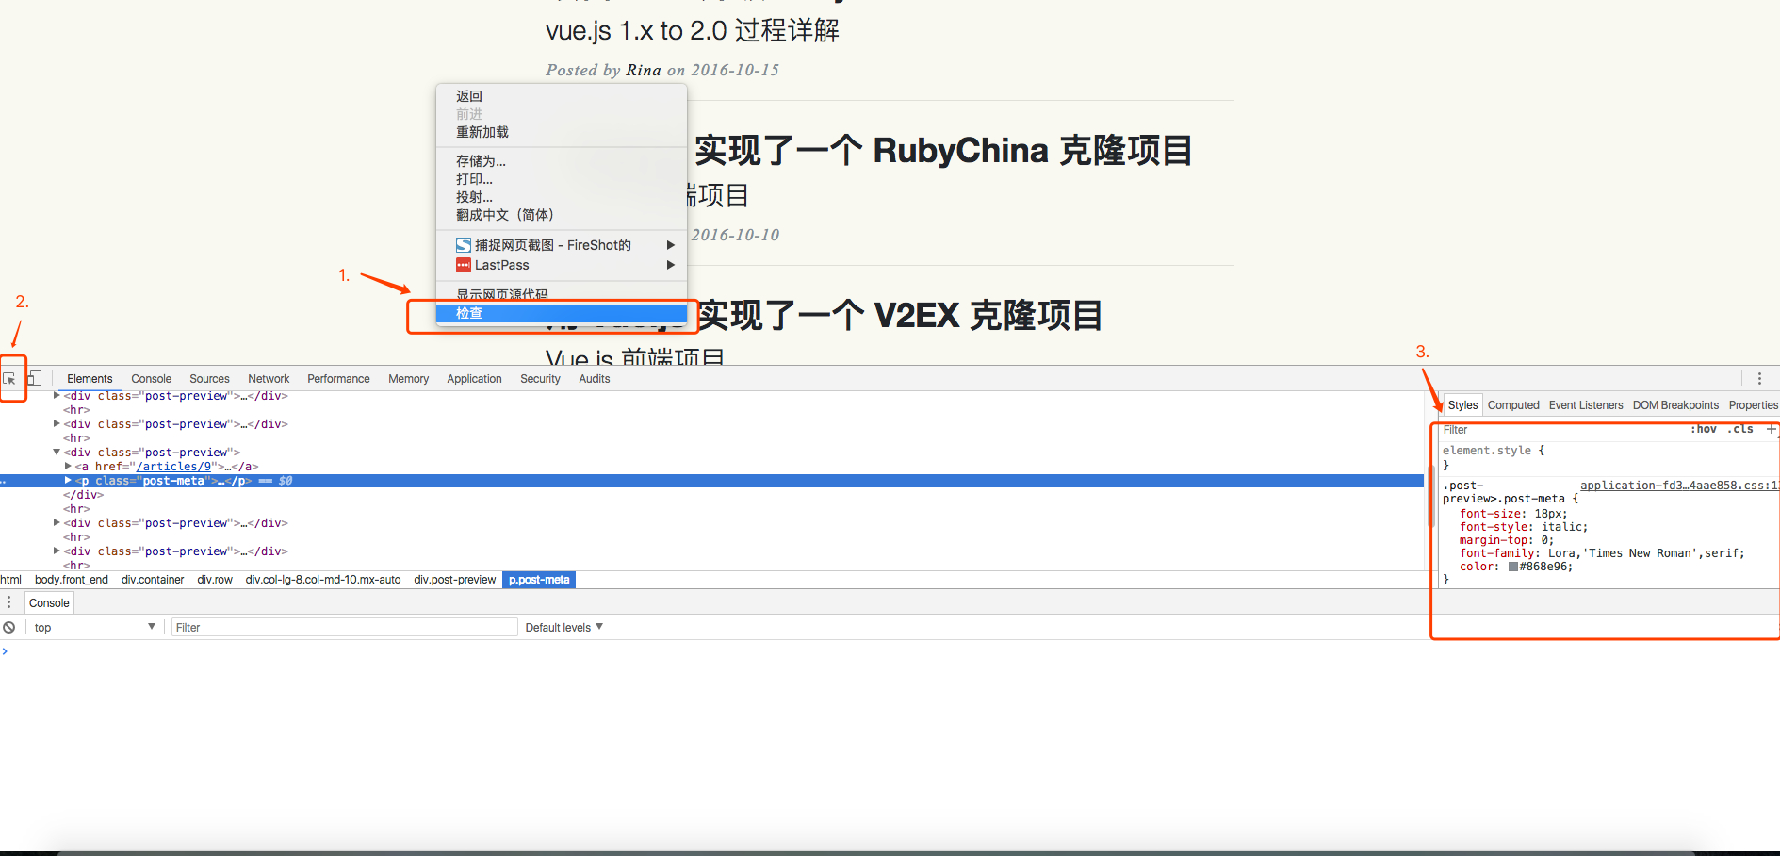The image size is (1780, 856).
Task: Select the div.row breadcrumb
Action: point(215,580)
